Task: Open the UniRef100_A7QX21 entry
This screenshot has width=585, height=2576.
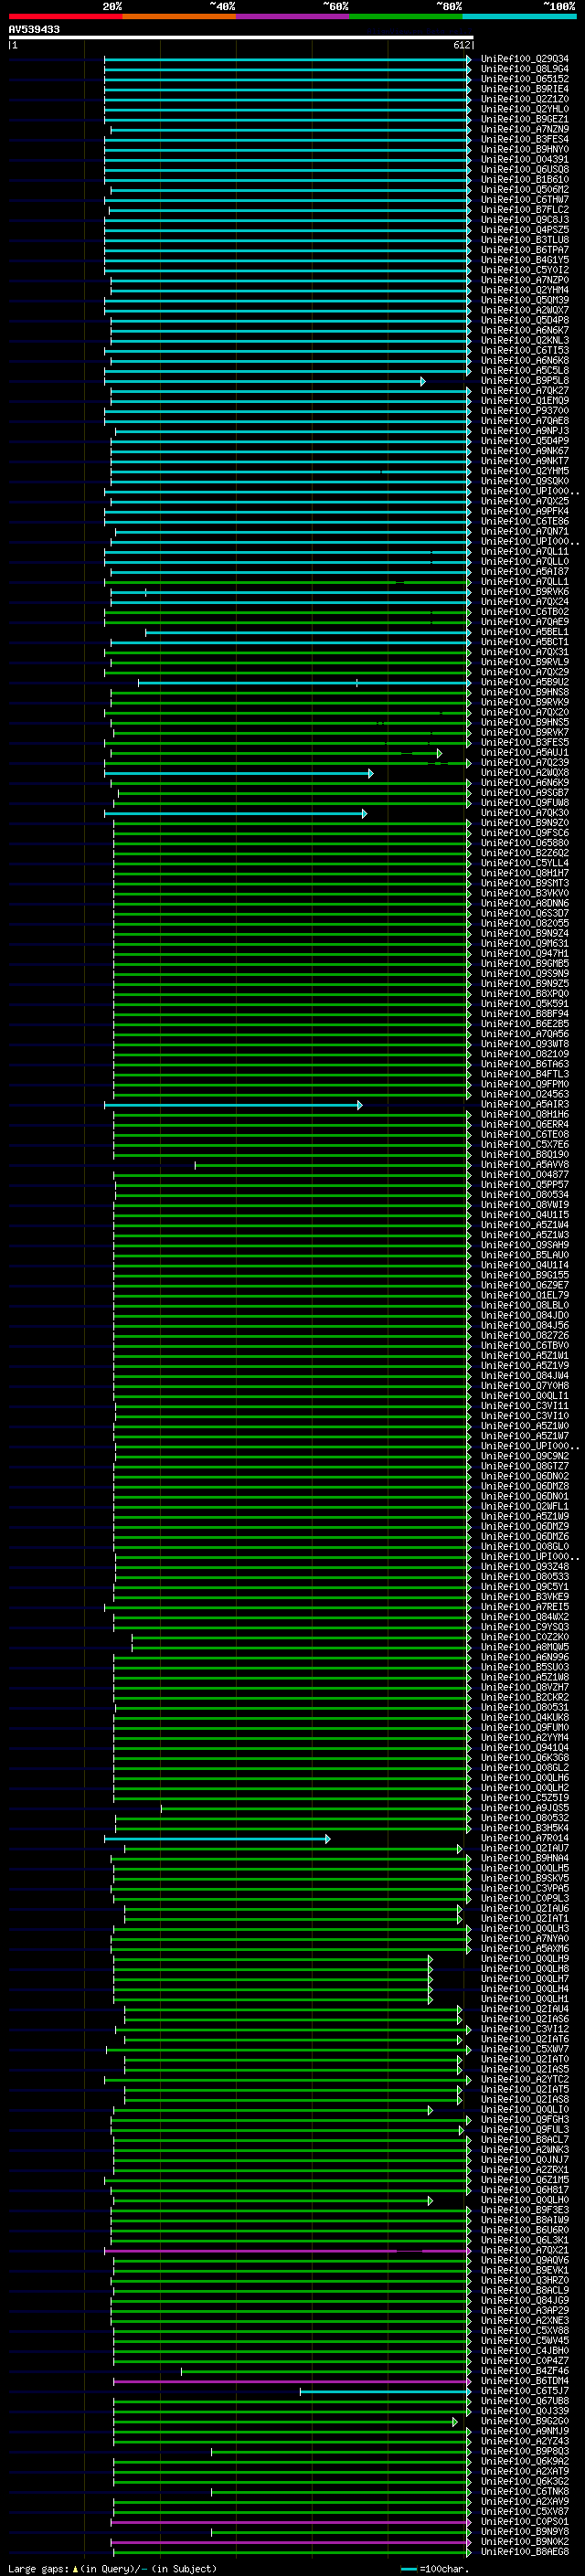Action: [524, 2251]
